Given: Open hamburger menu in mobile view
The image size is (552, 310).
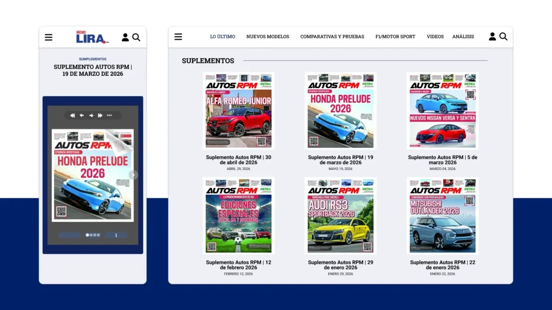Looking at the screenshot, I should pos(49,37).
